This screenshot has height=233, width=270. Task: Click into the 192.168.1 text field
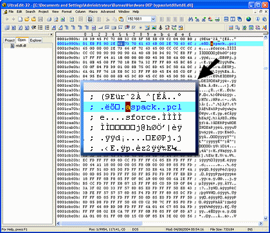coord(139,19)
